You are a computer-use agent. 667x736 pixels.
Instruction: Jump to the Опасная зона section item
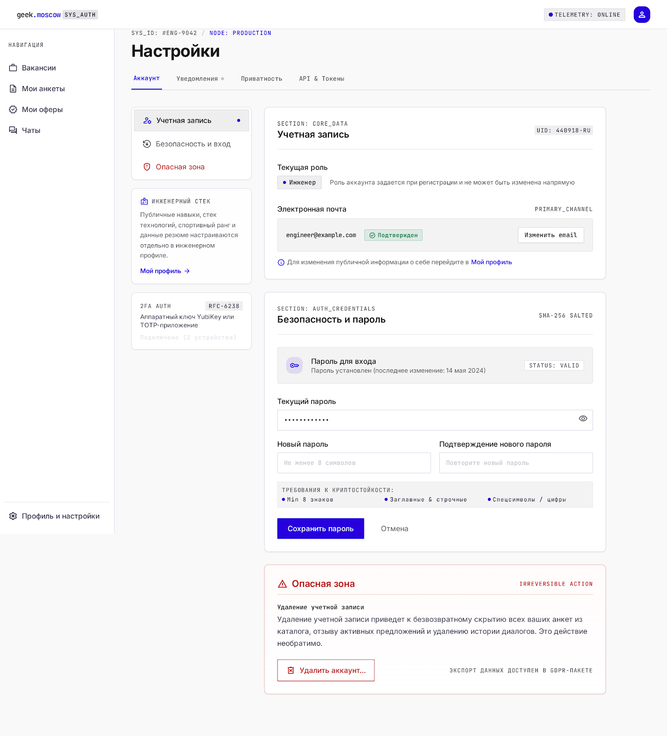coord(191,167)
